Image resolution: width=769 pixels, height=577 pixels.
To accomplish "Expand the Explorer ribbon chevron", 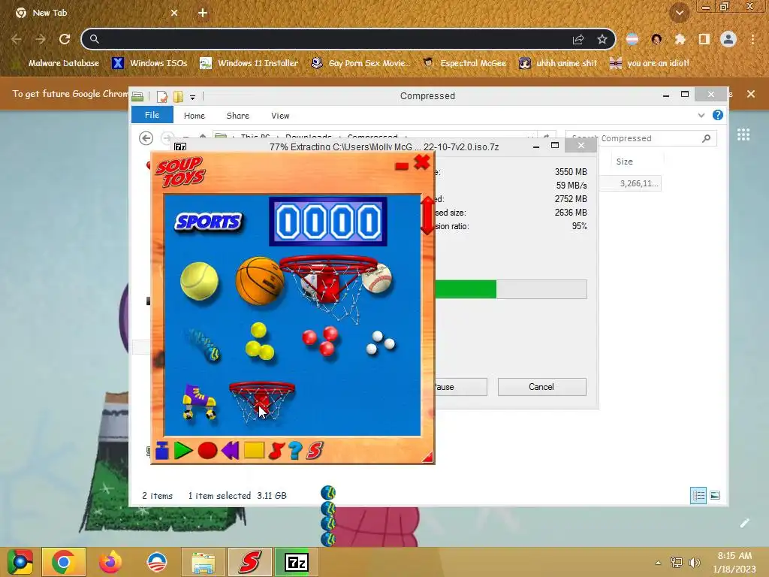I will 701,115.
